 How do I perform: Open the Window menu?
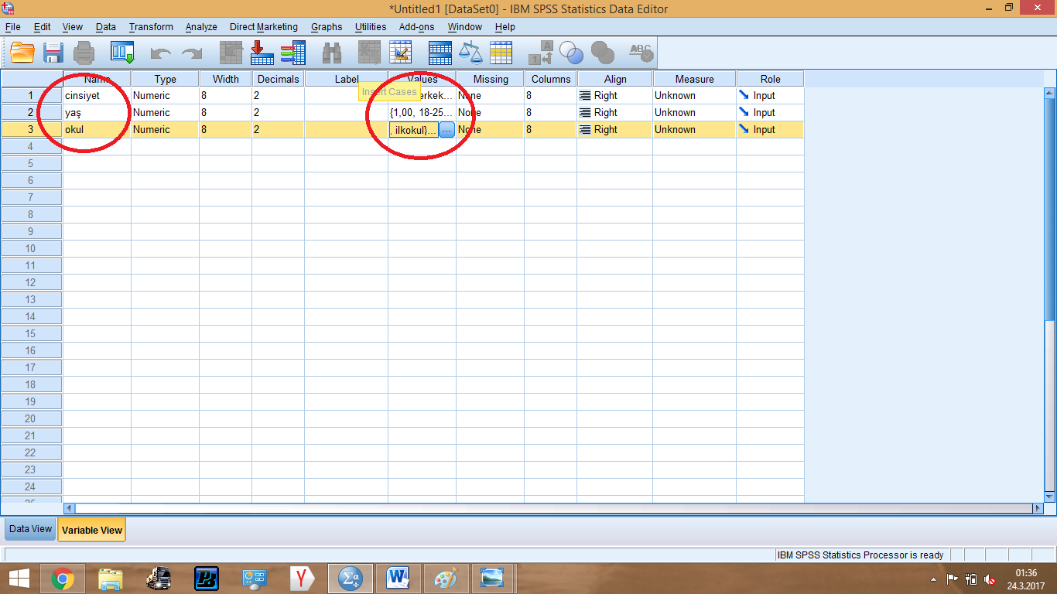point(465,27)
